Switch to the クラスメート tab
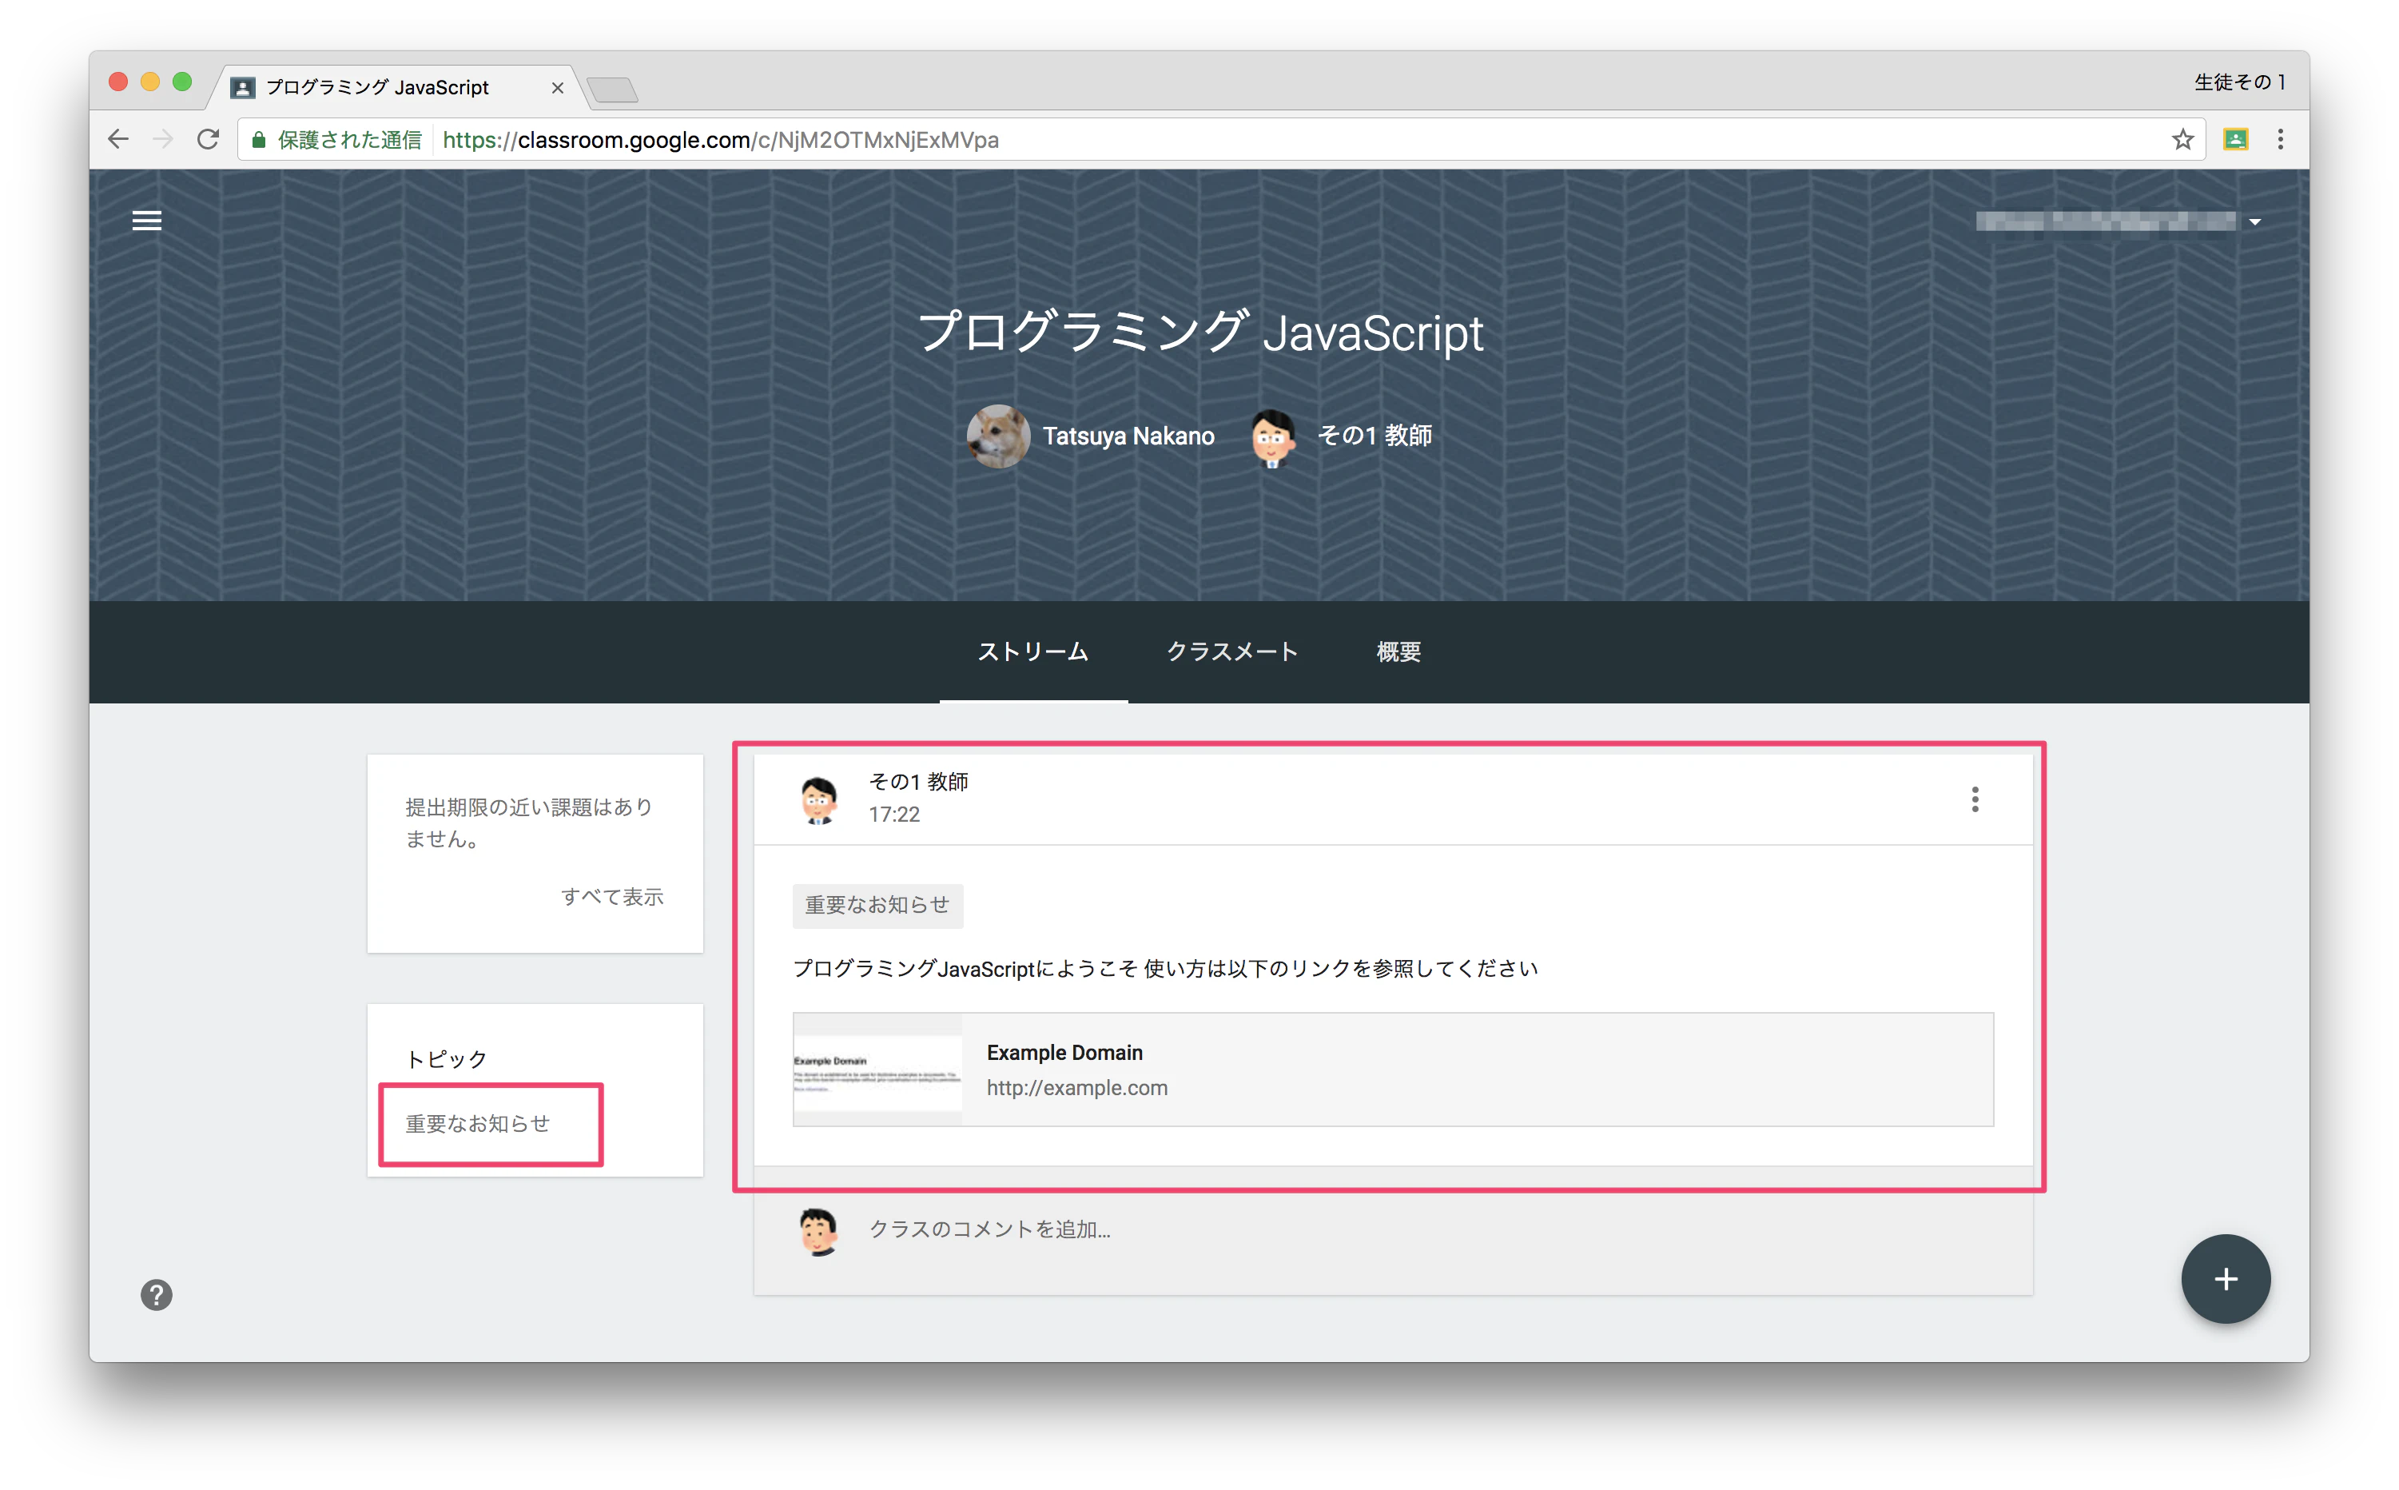2399x1490 pixels. coord(1231,652)
